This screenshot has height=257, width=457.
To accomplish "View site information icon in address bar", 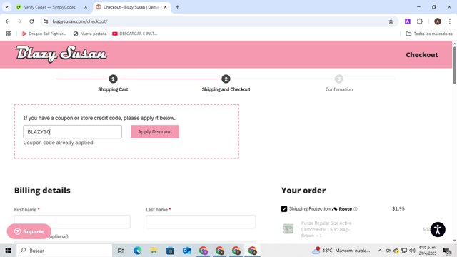I will coord(46,21).
